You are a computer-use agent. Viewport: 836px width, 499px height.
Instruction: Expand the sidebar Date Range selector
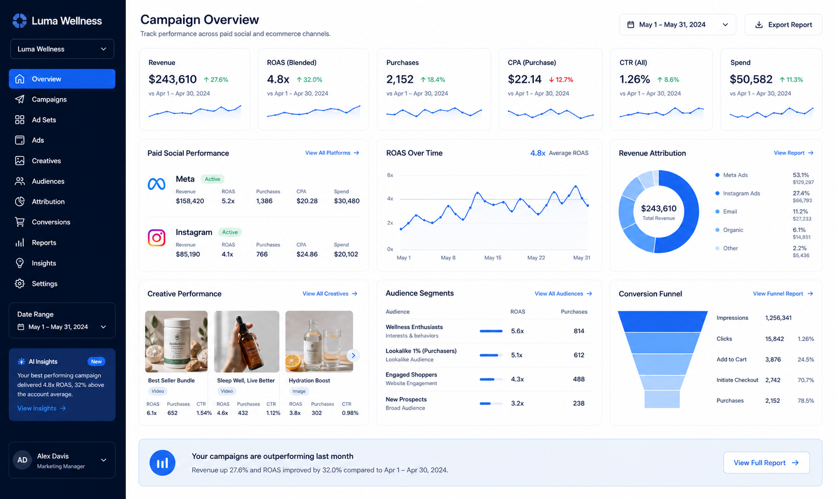(x=62, y=327)
